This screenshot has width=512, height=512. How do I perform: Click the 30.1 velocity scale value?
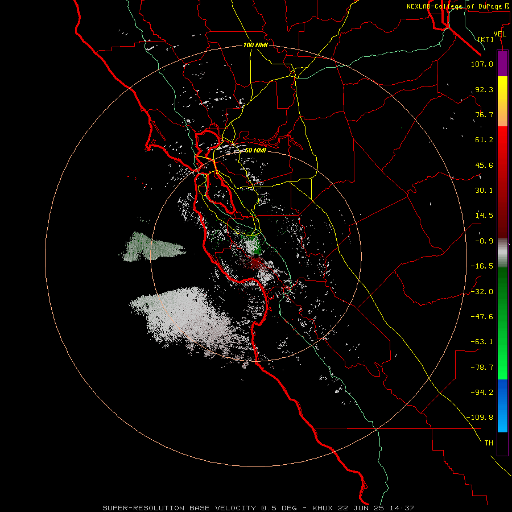484,191
